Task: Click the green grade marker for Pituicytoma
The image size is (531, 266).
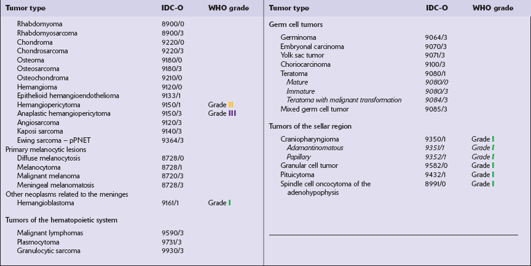Action: (494, 175)
